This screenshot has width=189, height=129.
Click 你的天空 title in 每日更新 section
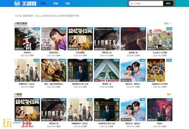tap(133, 84)
